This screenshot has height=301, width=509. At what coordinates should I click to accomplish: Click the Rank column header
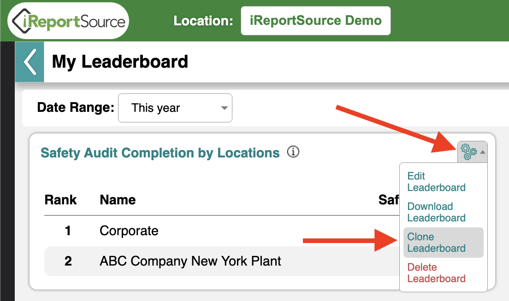60,200
